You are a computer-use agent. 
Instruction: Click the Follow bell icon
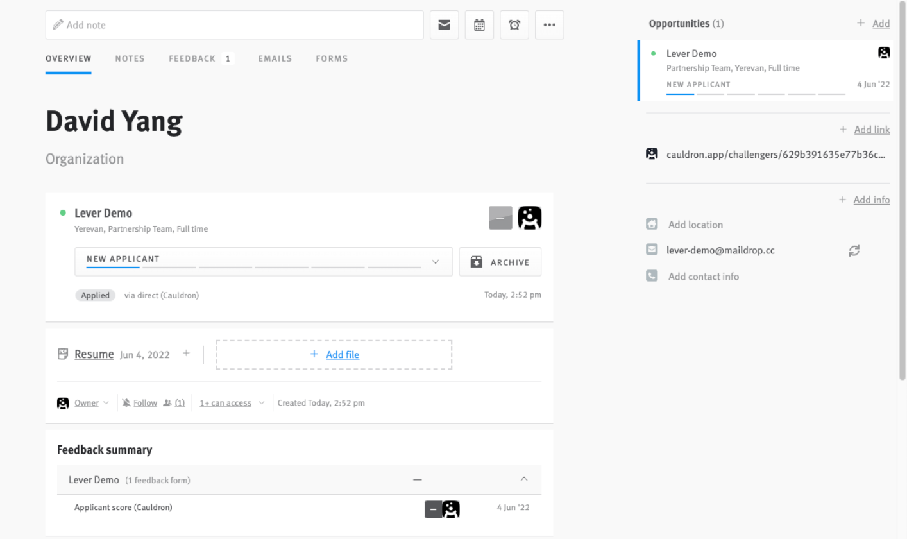pyautogui.click(x=127, y=402)
